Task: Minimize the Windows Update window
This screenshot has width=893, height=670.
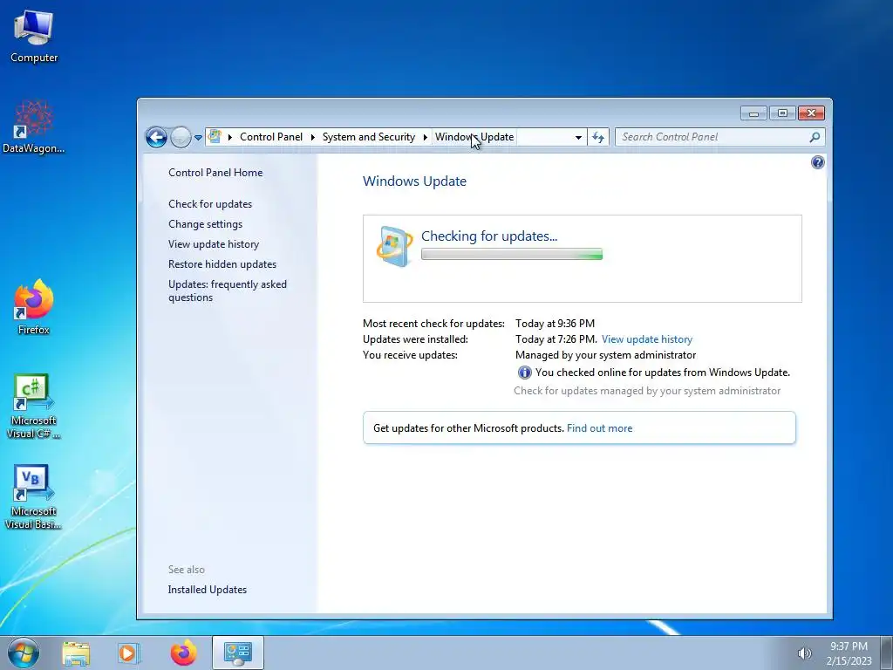Action: pos(754,113)
